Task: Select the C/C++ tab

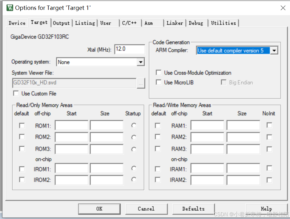Action: click(x=130, y=23)
